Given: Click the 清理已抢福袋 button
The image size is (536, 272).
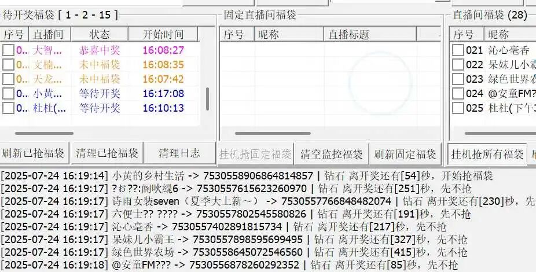Looking at the screenshot, I should pyautogui.click(x=107, y=153).
